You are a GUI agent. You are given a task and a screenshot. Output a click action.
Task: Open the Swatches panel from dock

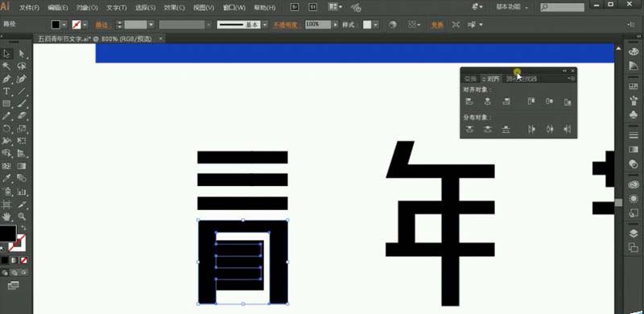(634, 86)
